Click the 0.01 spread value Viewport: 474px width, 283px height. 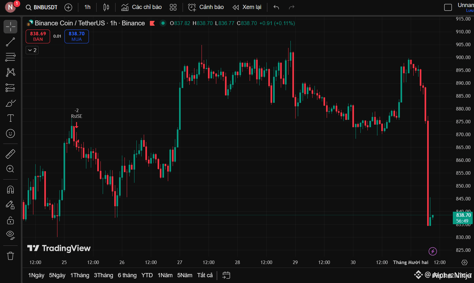pos(57,36)
